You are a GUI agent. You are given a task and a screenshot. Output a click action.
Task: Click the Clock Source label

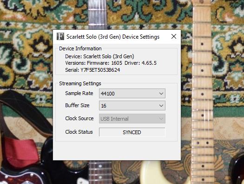coord(79,118)
